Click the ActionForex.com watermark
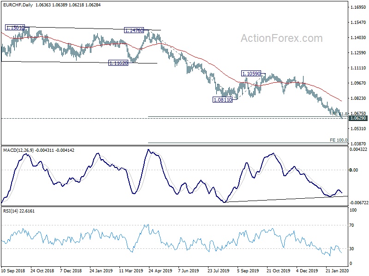Image resolution: width=369 pixels, height=276 pixels. click(282, 38)
